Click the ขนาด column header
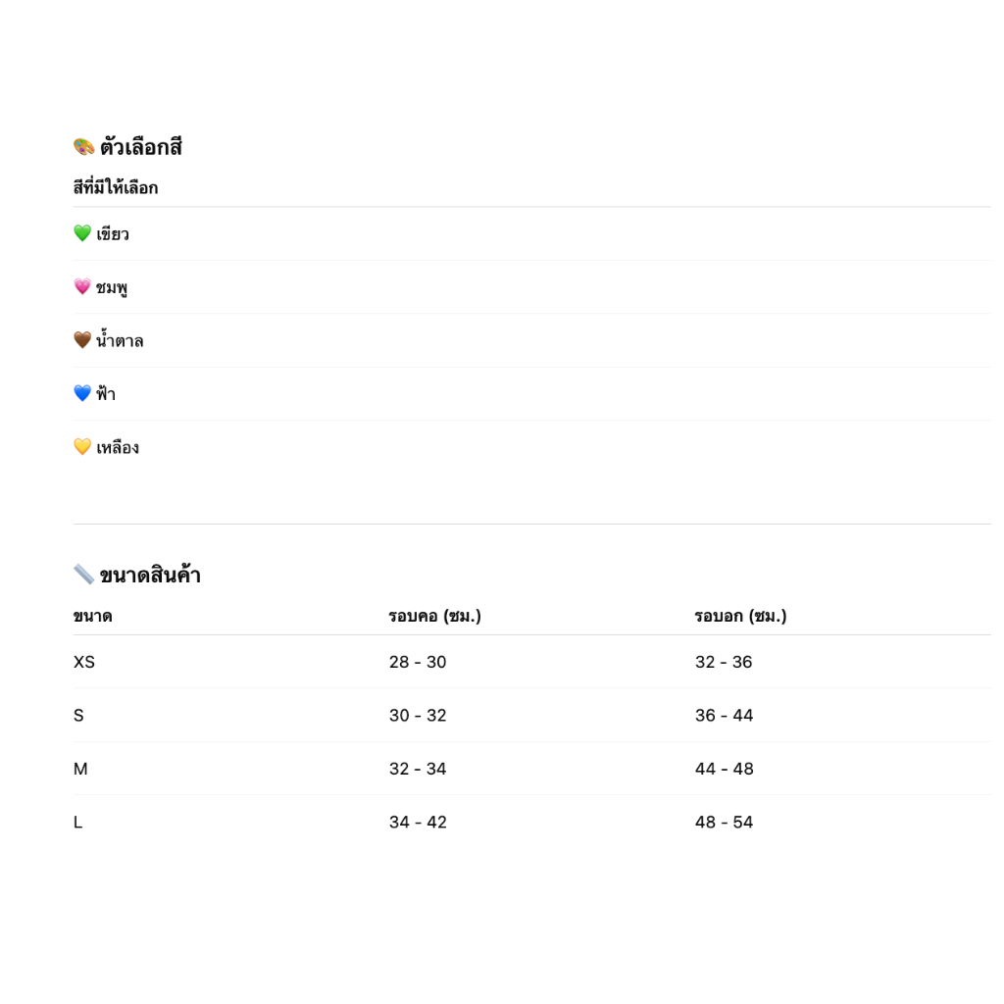 click(93, 616)
